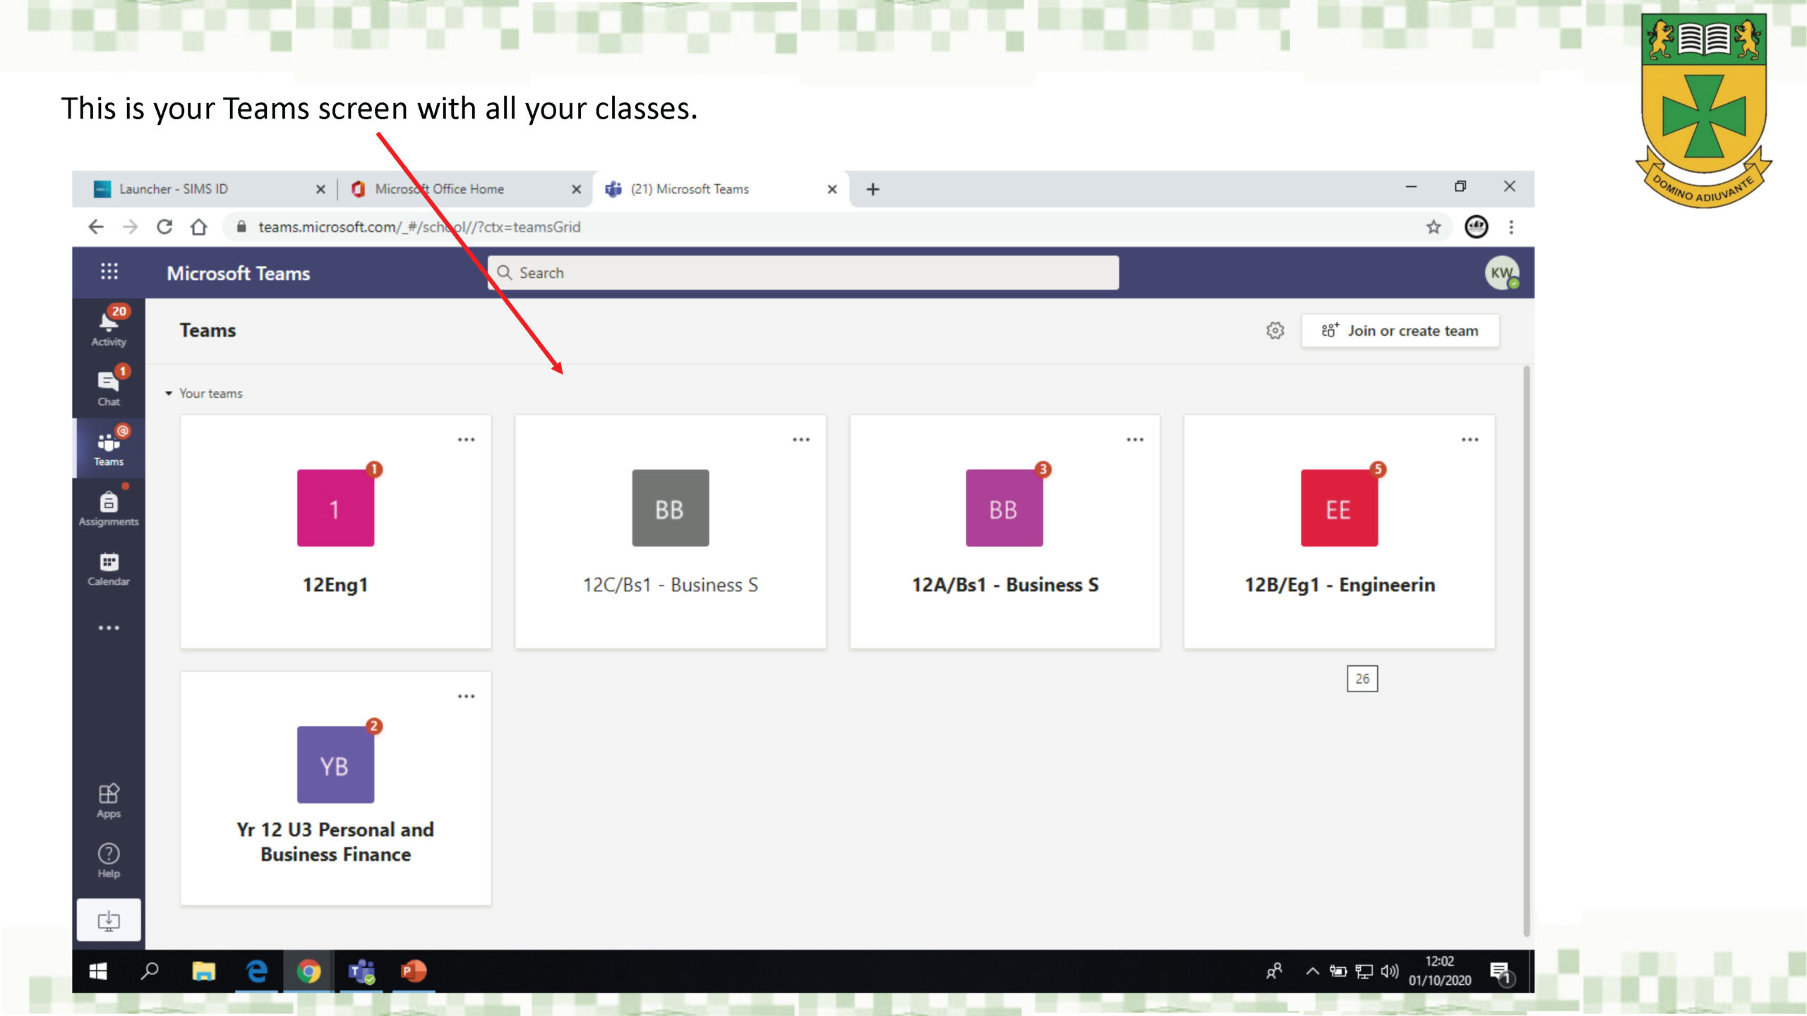Open the network icon in system tray
1807x1016 pixels.
1364,972
